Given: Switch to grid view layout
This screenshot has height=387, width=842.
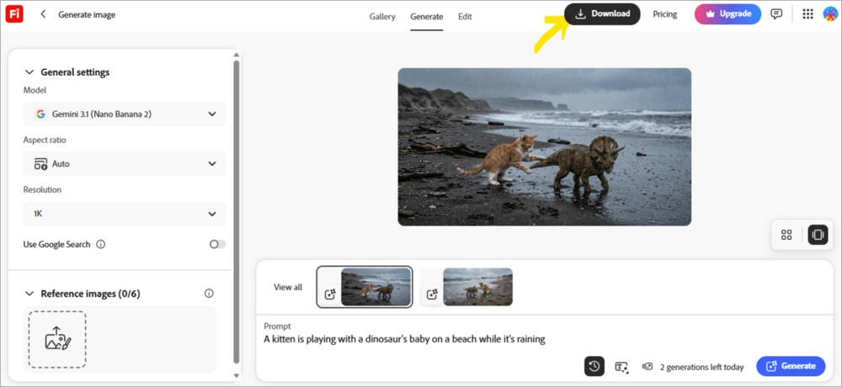Looking at the screenshot, I should 786,235.
